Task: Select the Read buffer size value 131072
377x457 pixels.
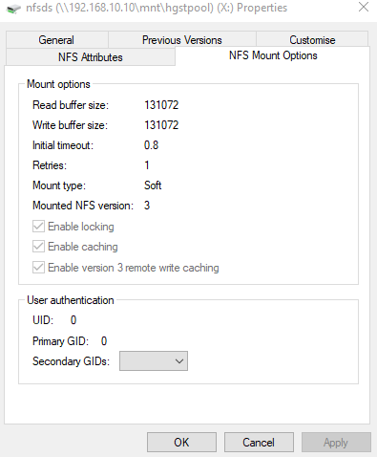Action: (x=161, y=105)
